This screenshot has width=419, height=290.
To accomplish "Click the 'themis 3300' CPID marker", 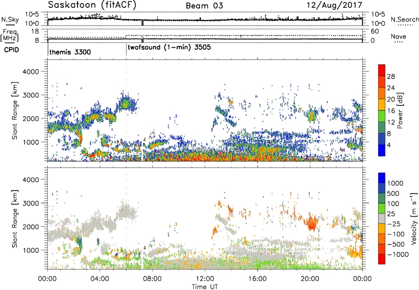I will [x=70, y=52].
